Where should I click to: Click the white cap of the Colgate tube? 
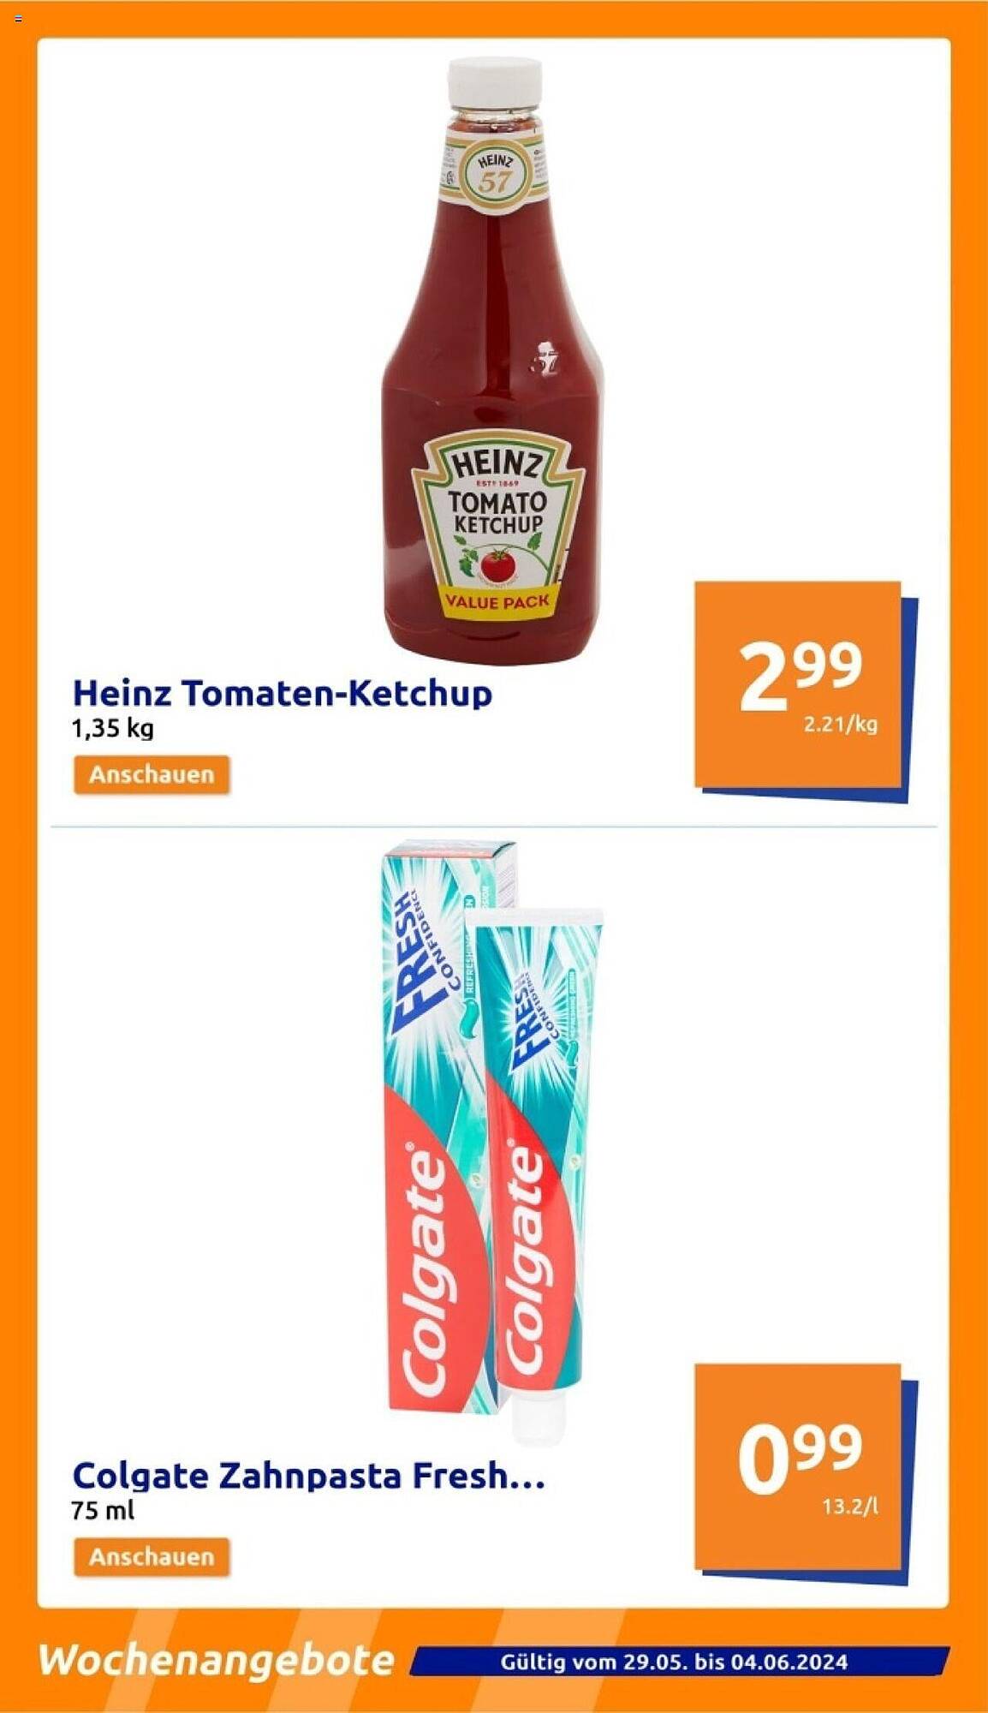(539, 1417)
